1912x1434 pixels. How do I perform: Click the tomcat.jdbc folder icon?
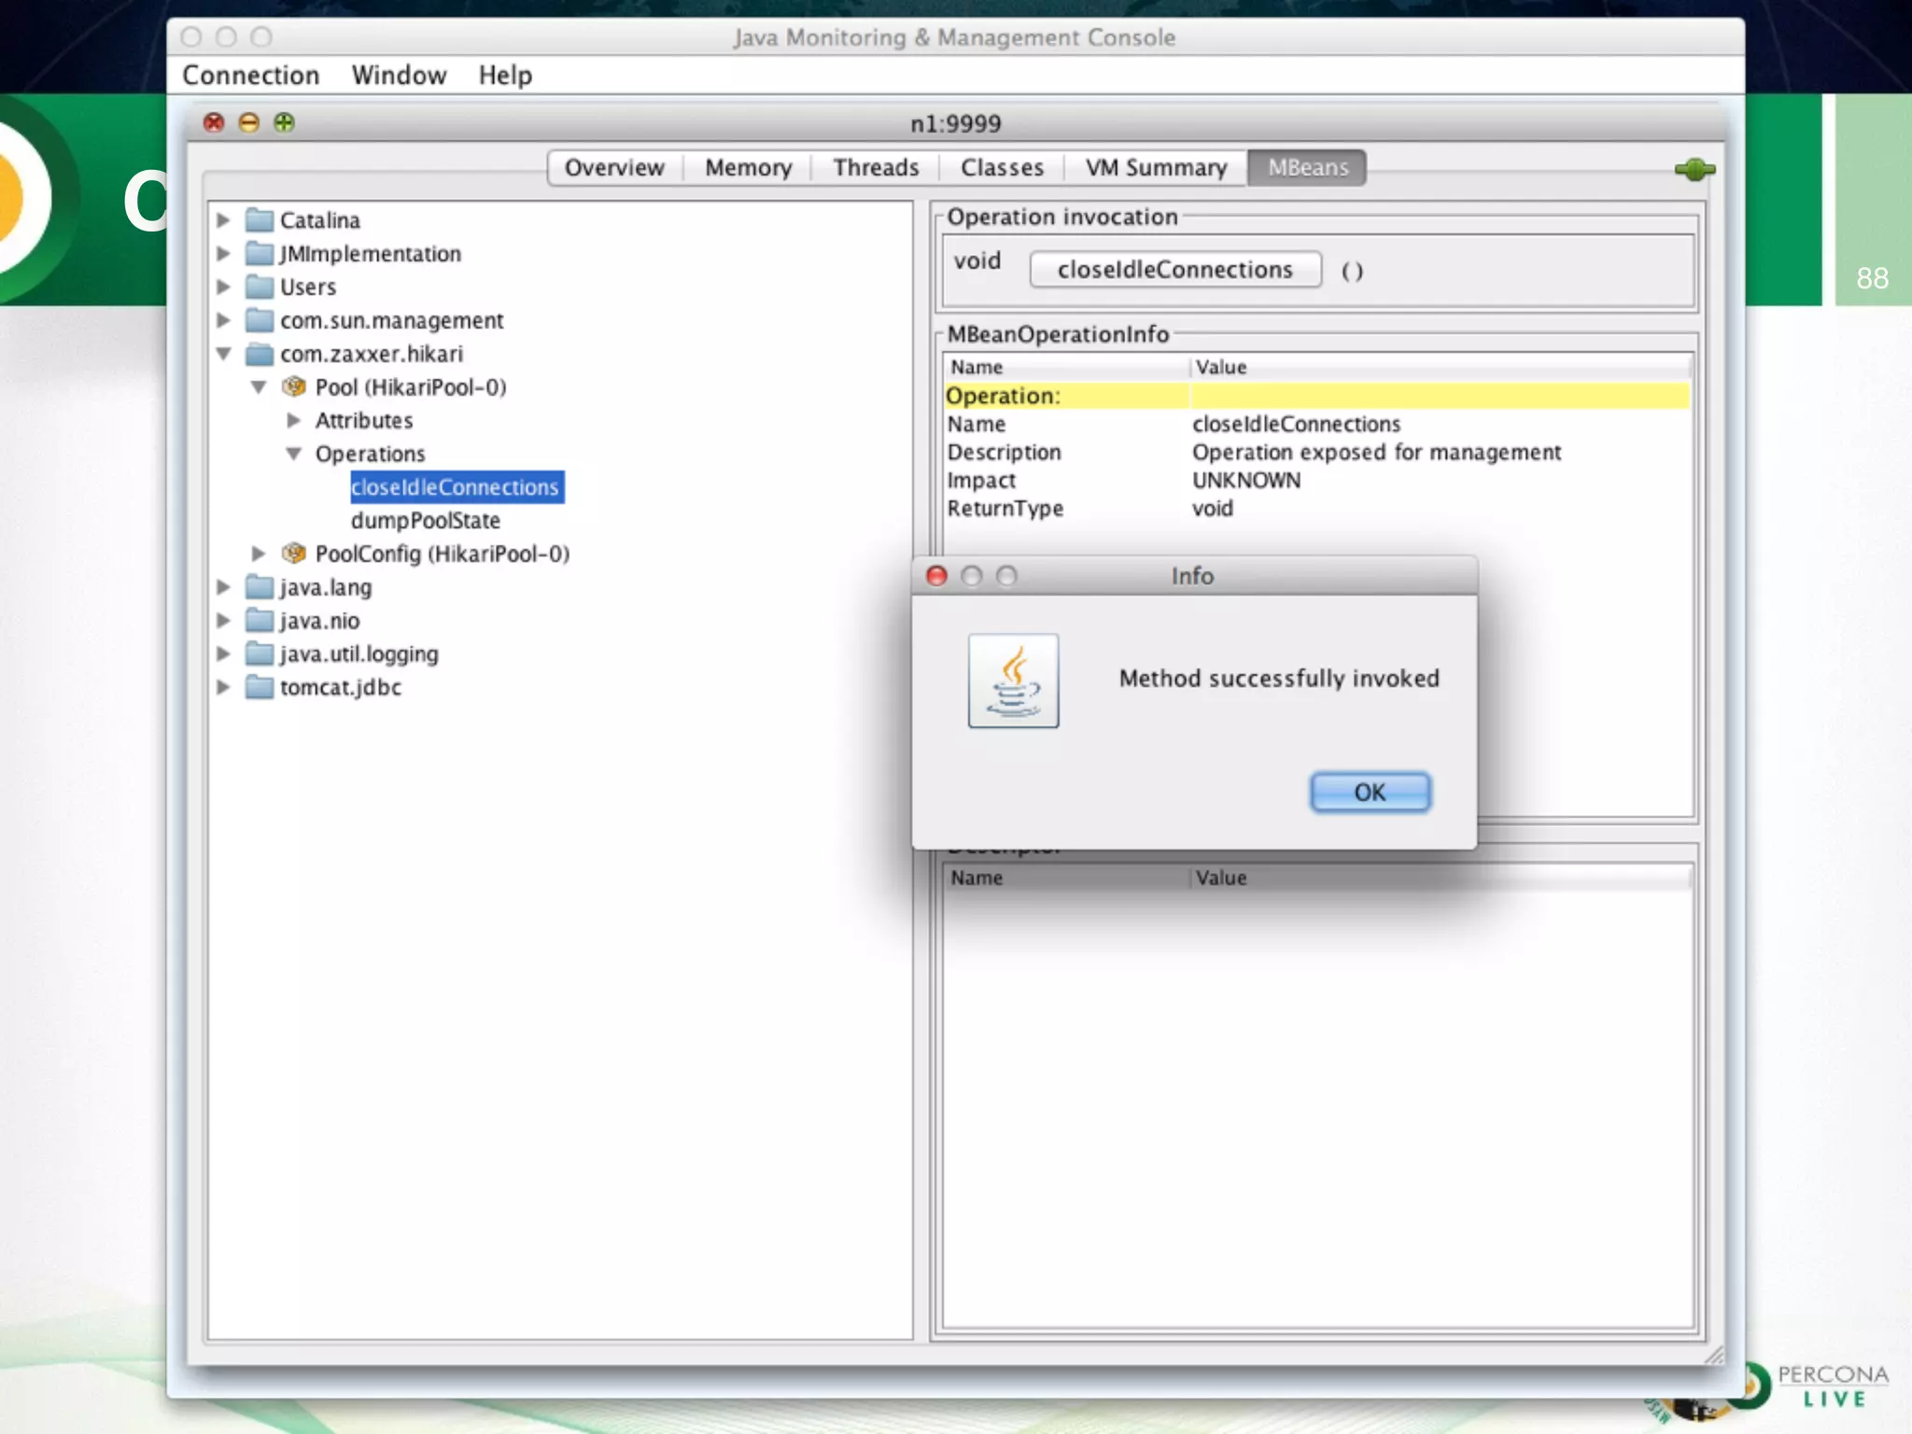click(x=259, y=688)
